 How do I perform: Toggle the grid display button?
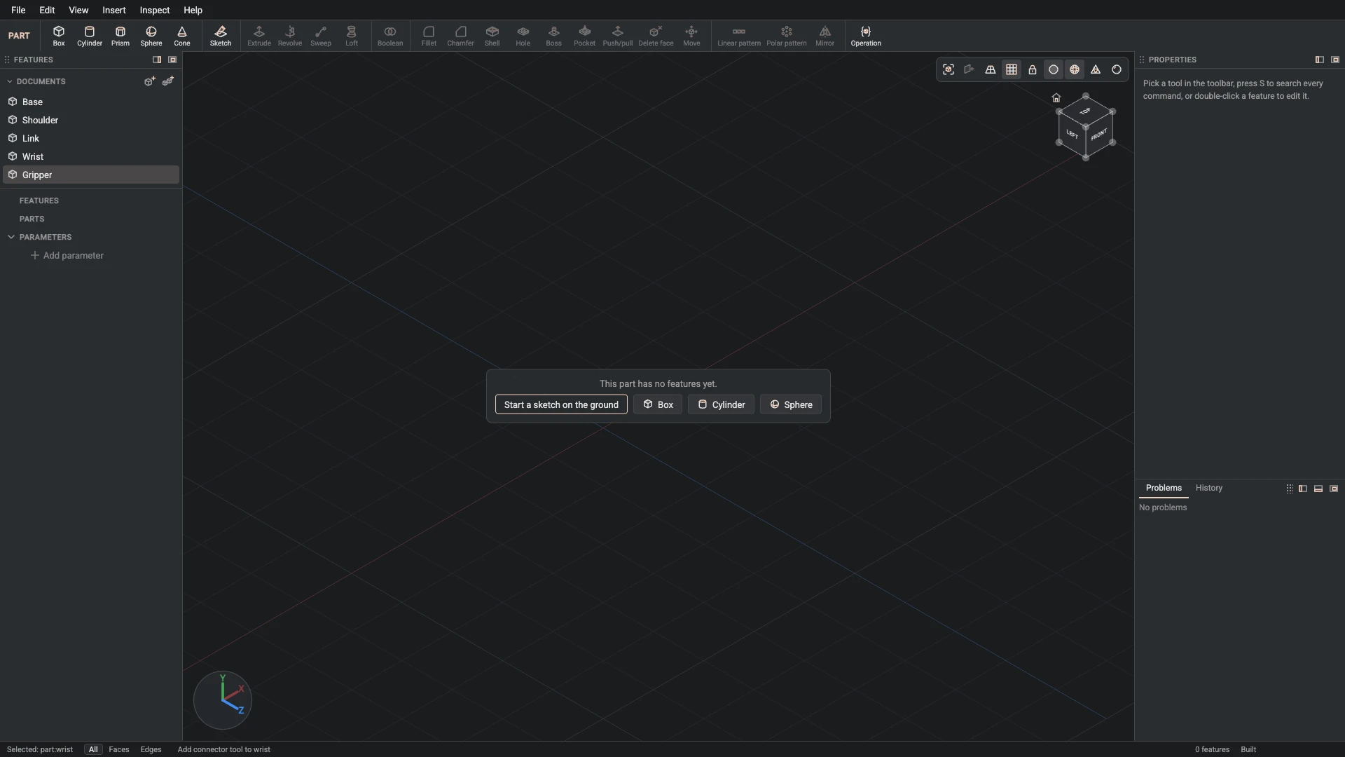[x=1012, y=69]
